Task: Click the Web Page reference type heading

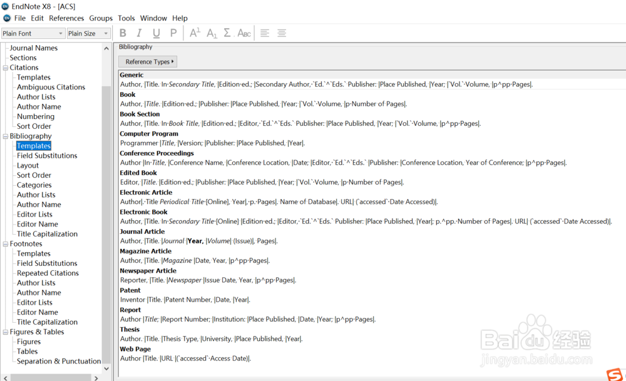Action: point(135,349)
